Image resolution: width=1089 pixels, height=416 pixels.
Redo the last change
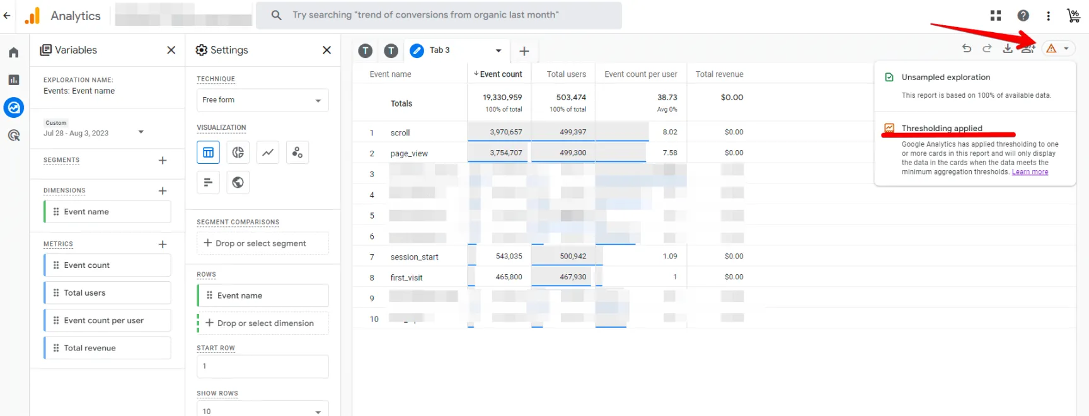pyautogui.click(x=987, y=48)
